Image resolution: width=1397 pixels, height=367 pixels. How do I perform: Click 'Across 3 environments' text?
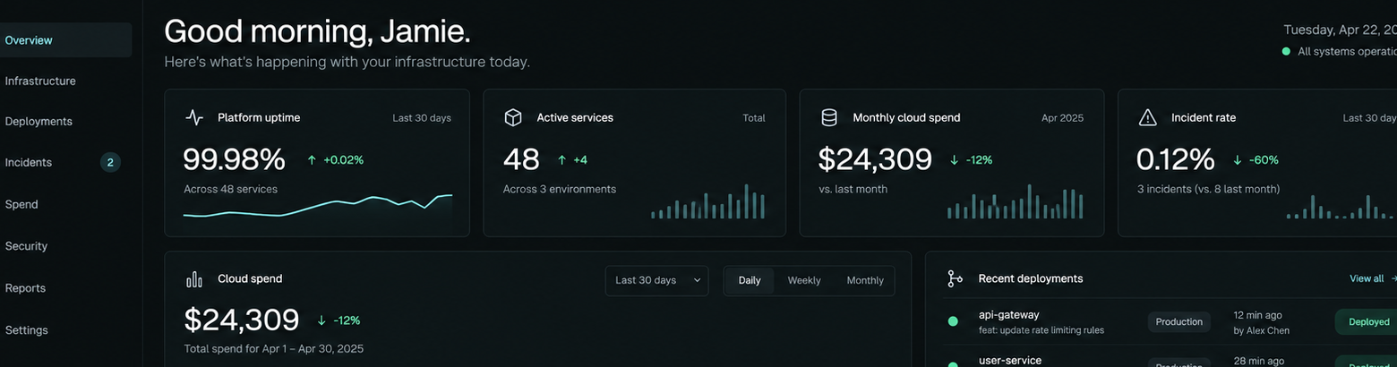(560, 189)
